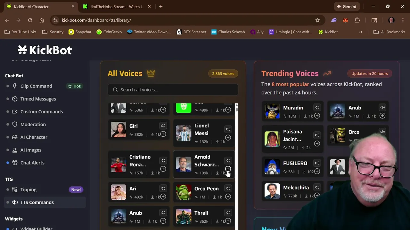
Task: Preview trending Anub voice
Action: click(x=382, y=108)
